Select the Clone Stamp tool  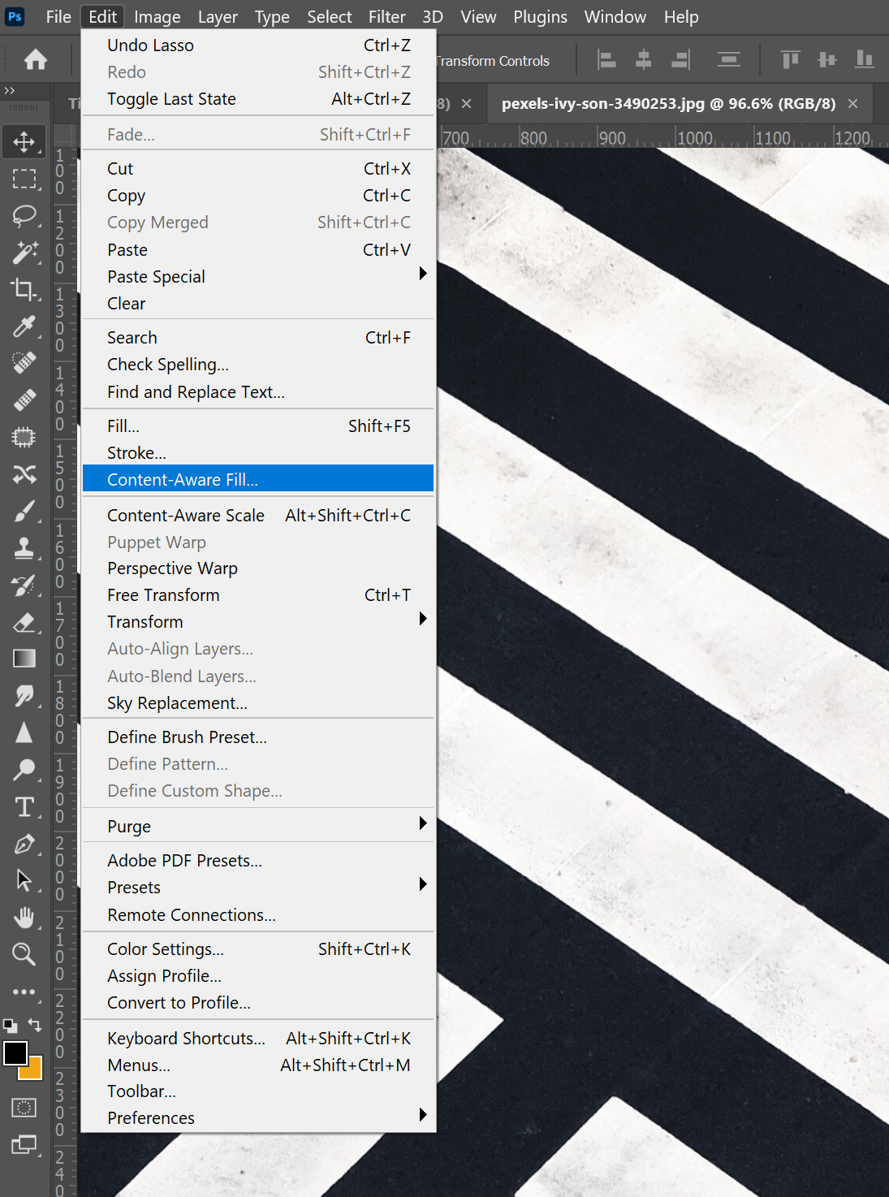coord(24,548)
